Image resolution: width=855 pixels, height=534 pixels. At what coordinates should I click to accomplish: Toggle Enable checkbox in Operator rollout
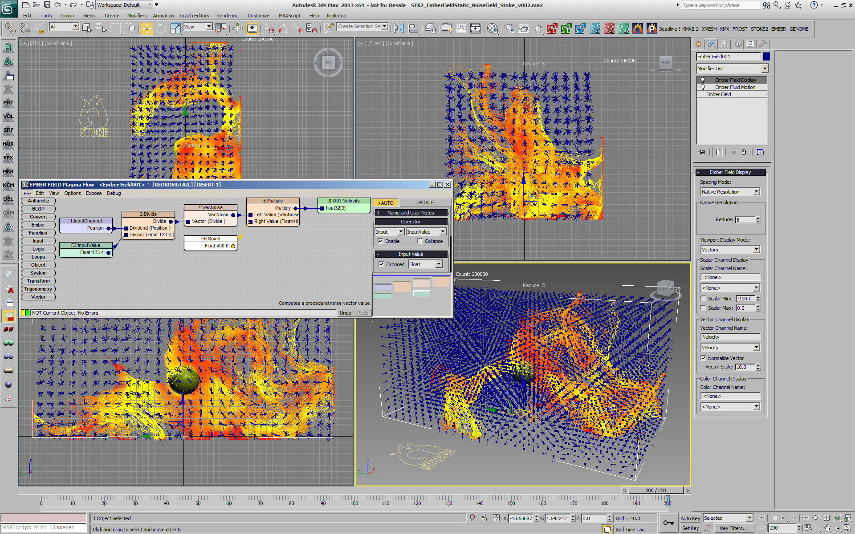click(x=380, y=241)
